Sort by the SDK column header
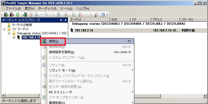 (x=120, y=20)
